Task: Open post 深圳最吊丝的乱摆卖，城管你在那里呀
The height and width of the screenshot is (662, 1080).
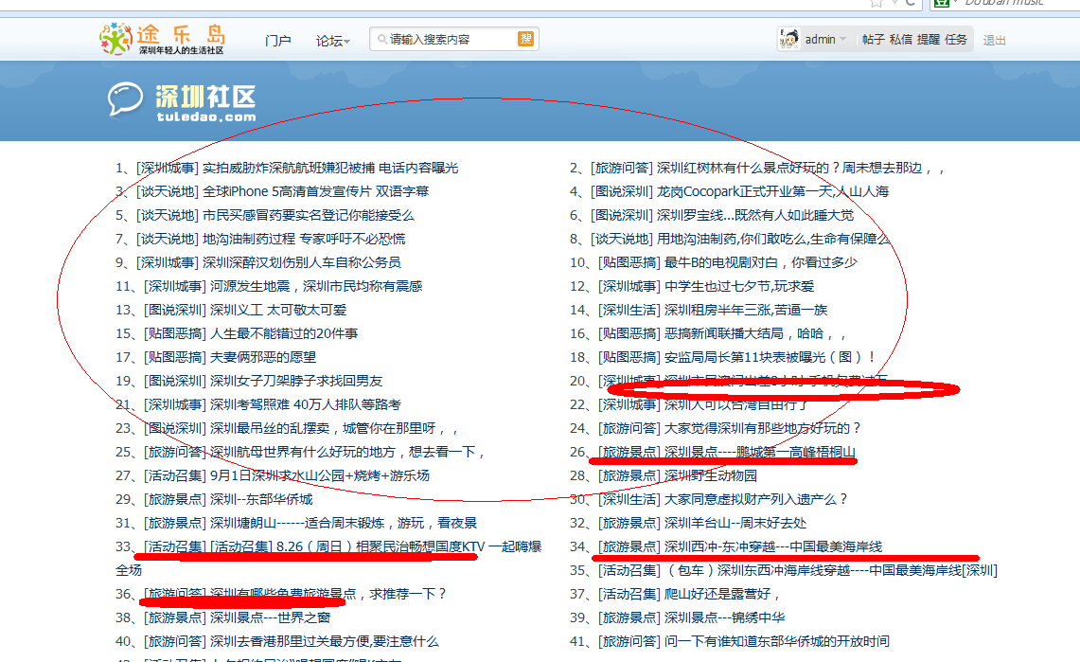Action: point(334,428)
